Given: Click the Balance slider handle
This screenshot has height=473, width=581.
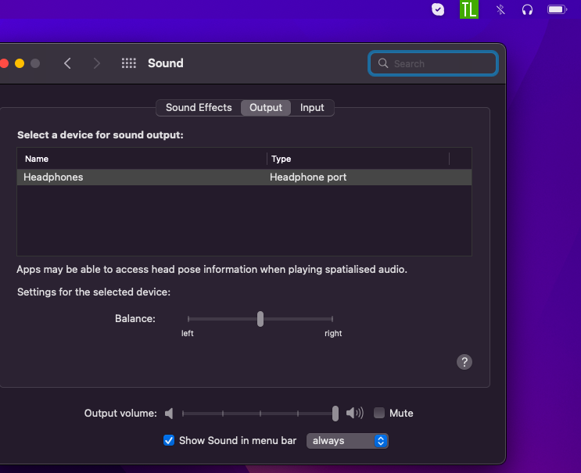Looking at the screenshot, I should pos(260,319).
